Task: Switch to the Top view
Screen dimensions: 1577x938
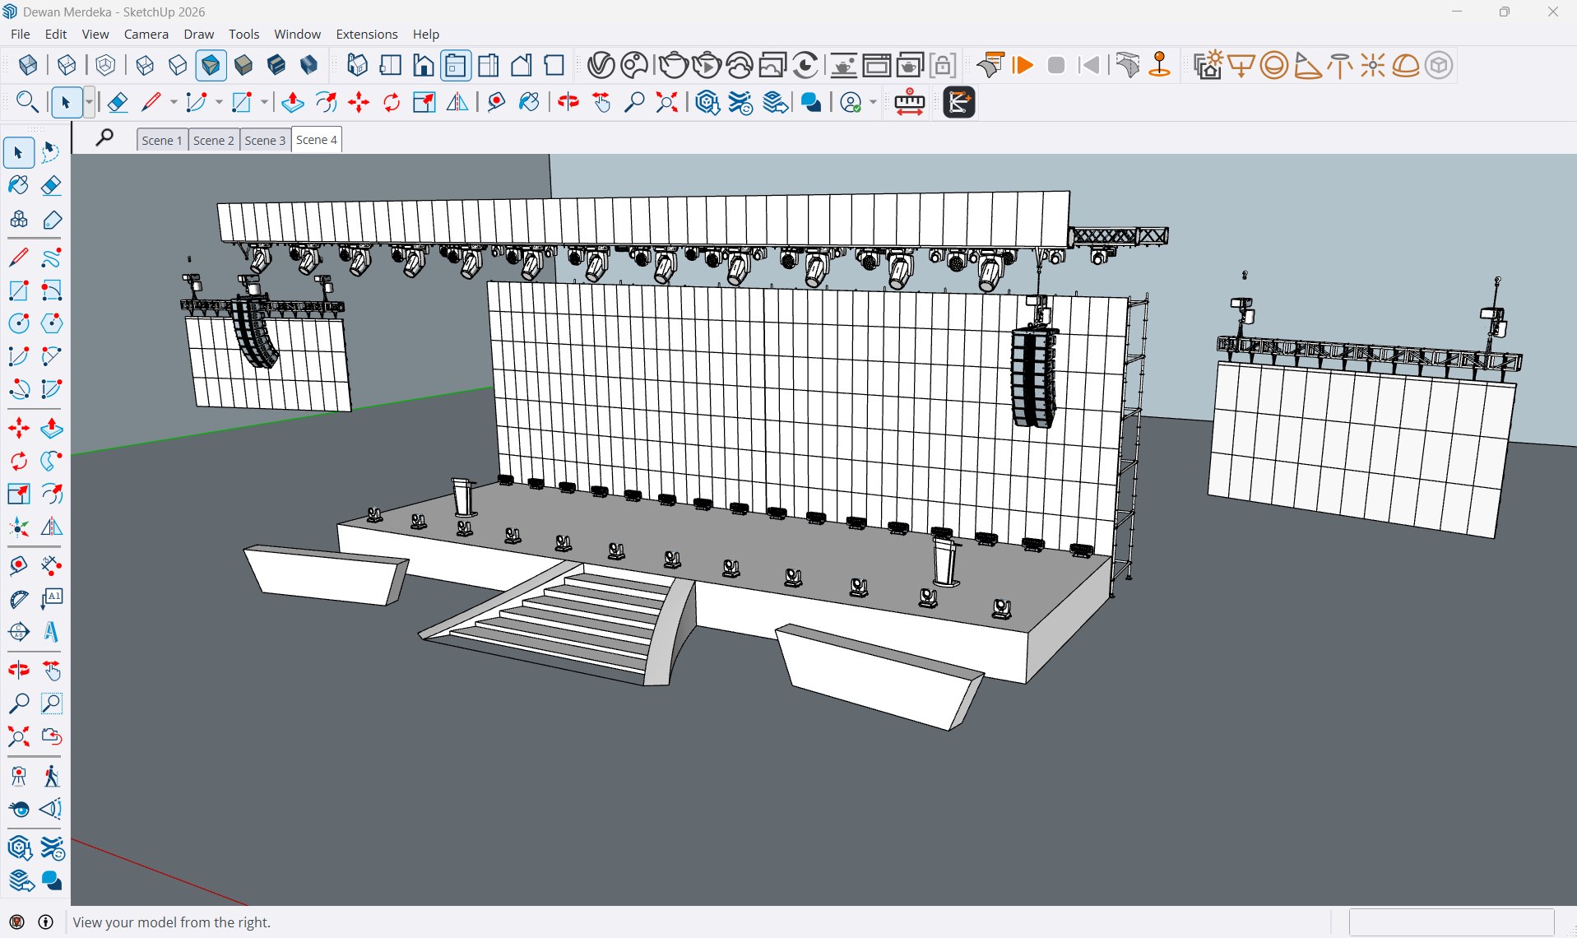Action: click(390, 65)
